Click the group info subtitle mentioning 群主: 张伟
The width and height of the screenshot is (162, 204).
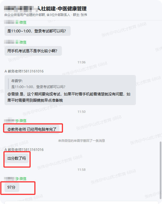point(46,15)
